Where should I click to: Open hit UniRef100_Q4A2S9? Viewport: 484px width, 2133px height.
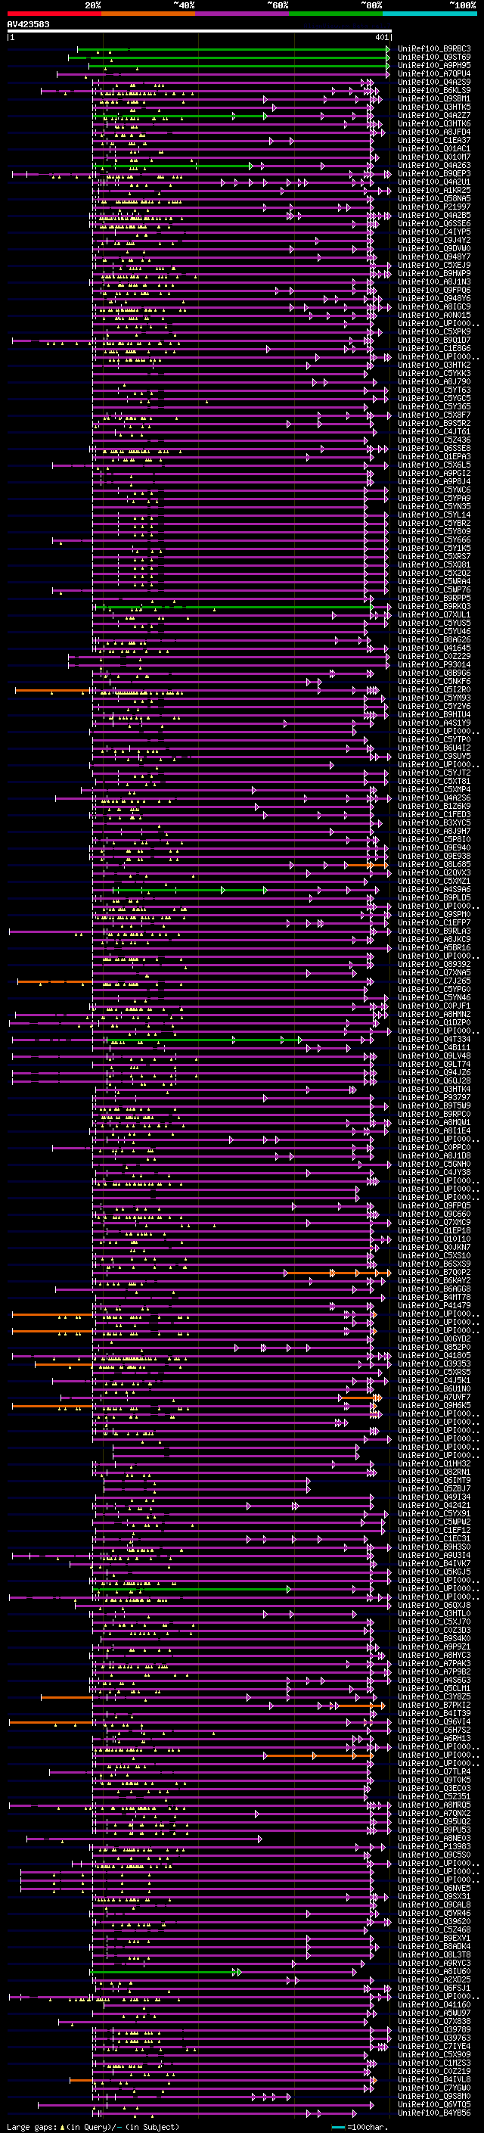pyautogui.click(x=434, y=82)
